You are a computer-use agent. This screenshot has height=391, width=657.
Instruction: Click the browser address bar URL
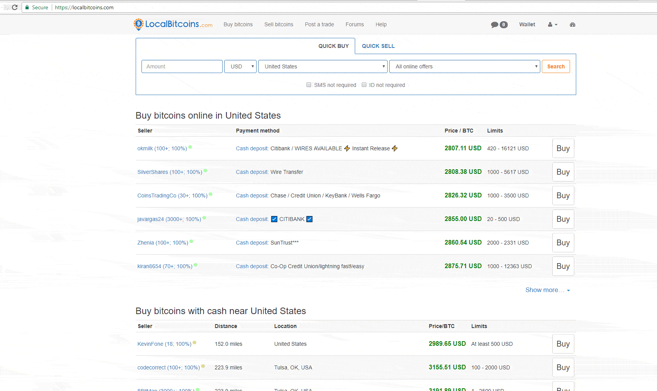[x=84, y=7]
